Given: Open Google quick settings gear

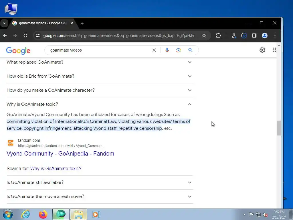Looking at the screenshot, I should [262, 50].
